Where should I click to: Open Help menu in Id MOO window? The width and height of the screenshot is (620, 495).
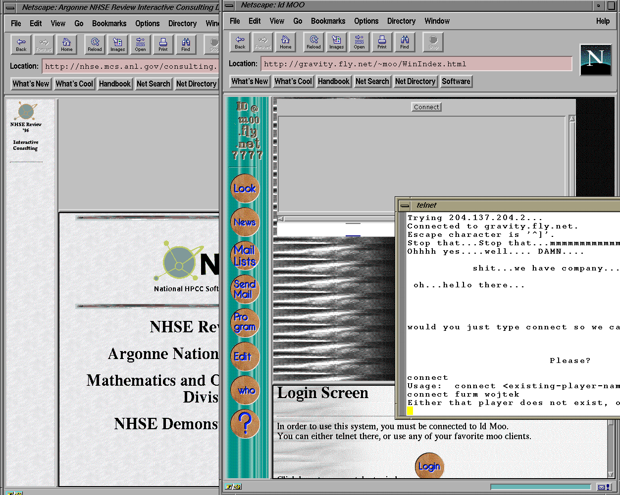click(x=603, y=21)
